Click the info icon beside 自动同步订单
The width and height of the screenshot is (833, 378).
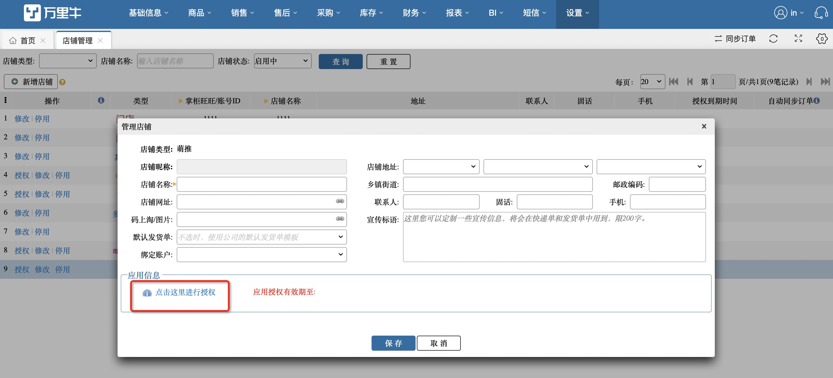[x=817, y=100]
